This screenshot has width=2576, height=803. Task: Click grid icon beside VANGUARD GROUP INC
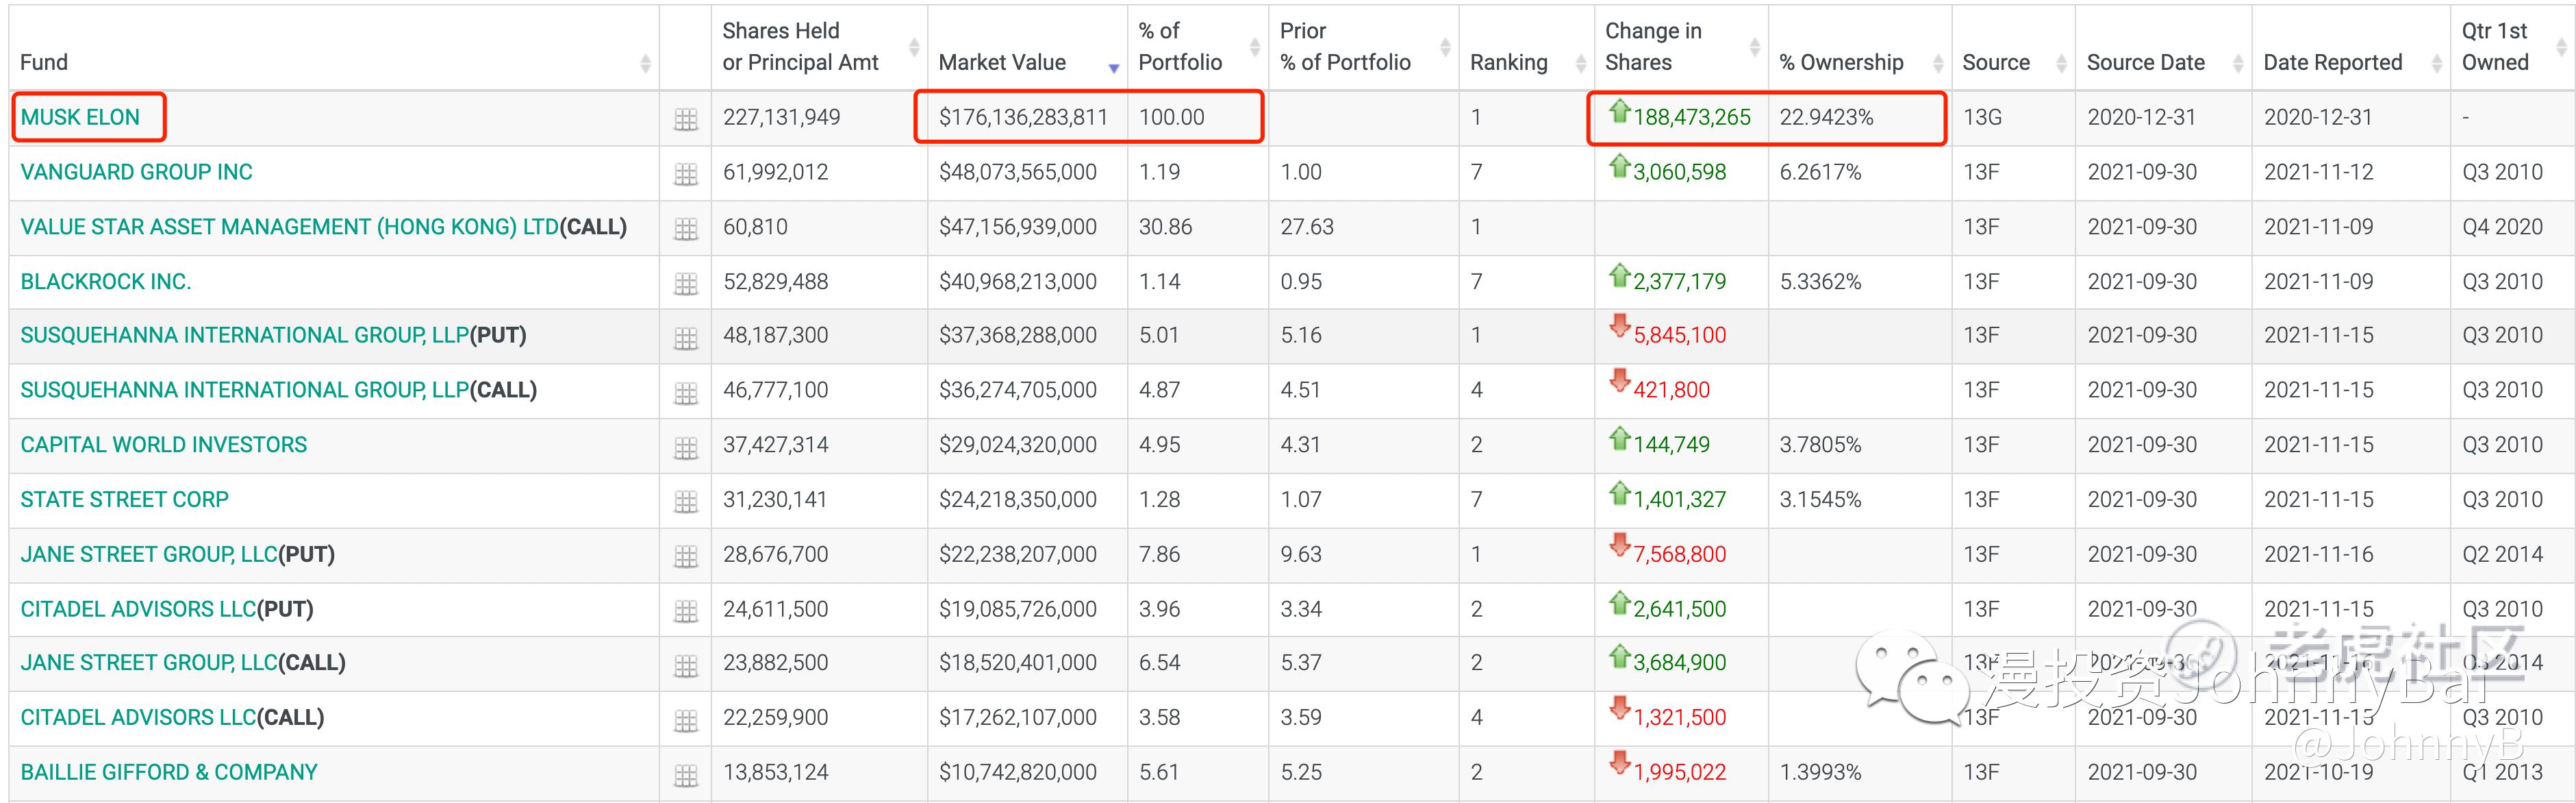685,174
